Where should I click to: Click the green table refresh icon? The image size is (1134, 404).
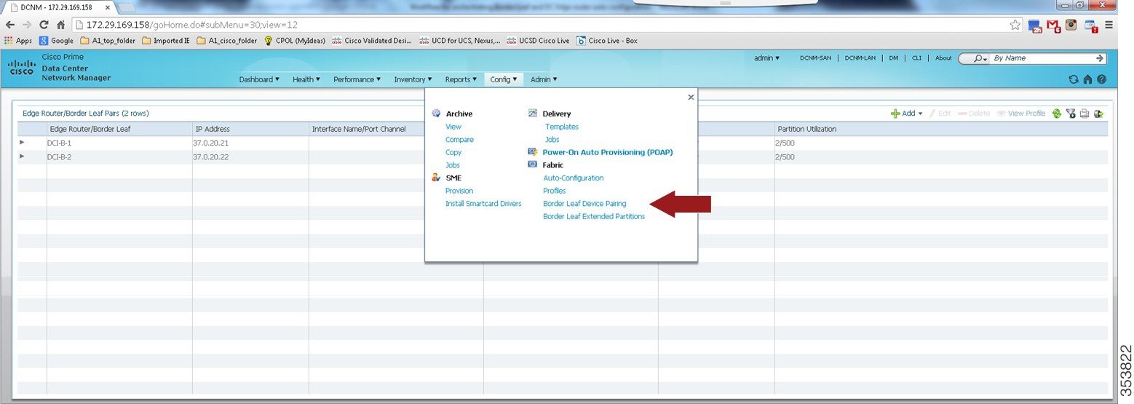(x=1057, y=114)
